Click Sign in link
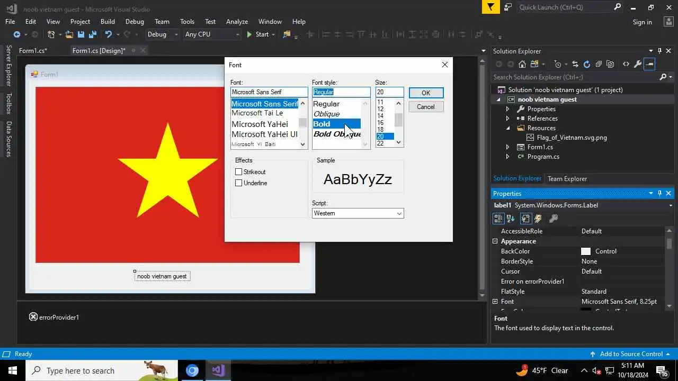This screenshot has height=381, width=678. (643, 22)
